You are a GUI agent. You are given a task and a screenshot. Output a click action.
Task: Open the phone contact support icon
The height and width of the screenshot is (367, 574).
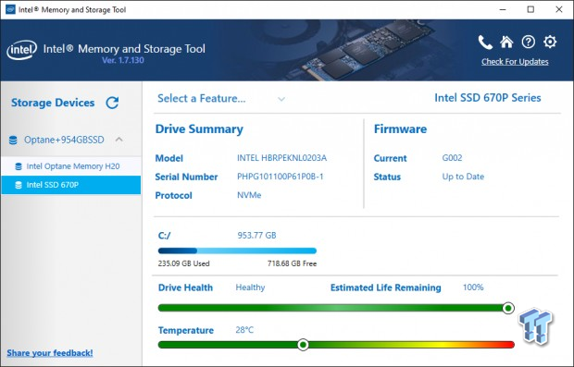pos(485,43)
